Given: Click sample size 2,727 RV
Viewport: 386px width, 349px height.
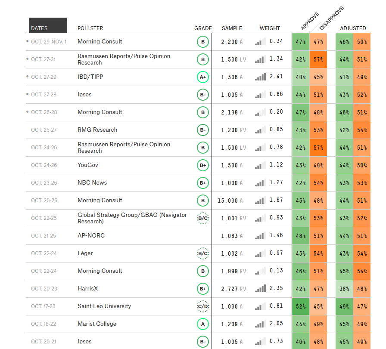Looking at the screenshot, I should point(233,289).
